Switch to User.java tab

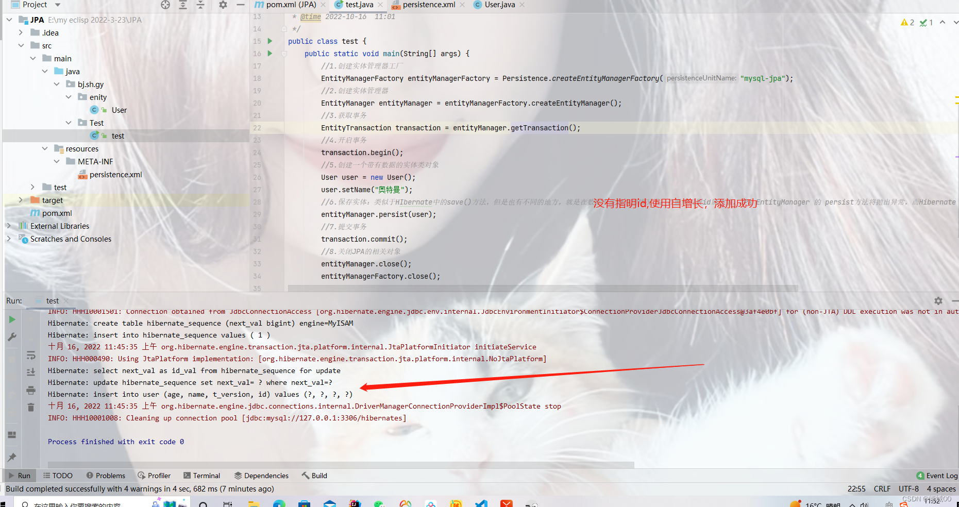tap(494, 5)
